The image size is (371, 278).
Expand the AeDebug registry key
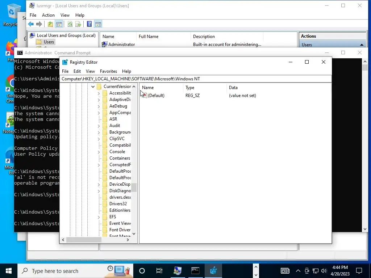[99, 106]
